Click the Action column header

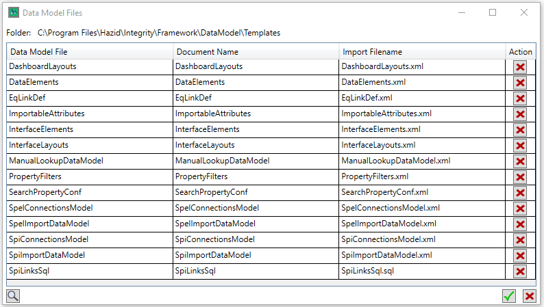pyautogui.click(x=520, y=52)
